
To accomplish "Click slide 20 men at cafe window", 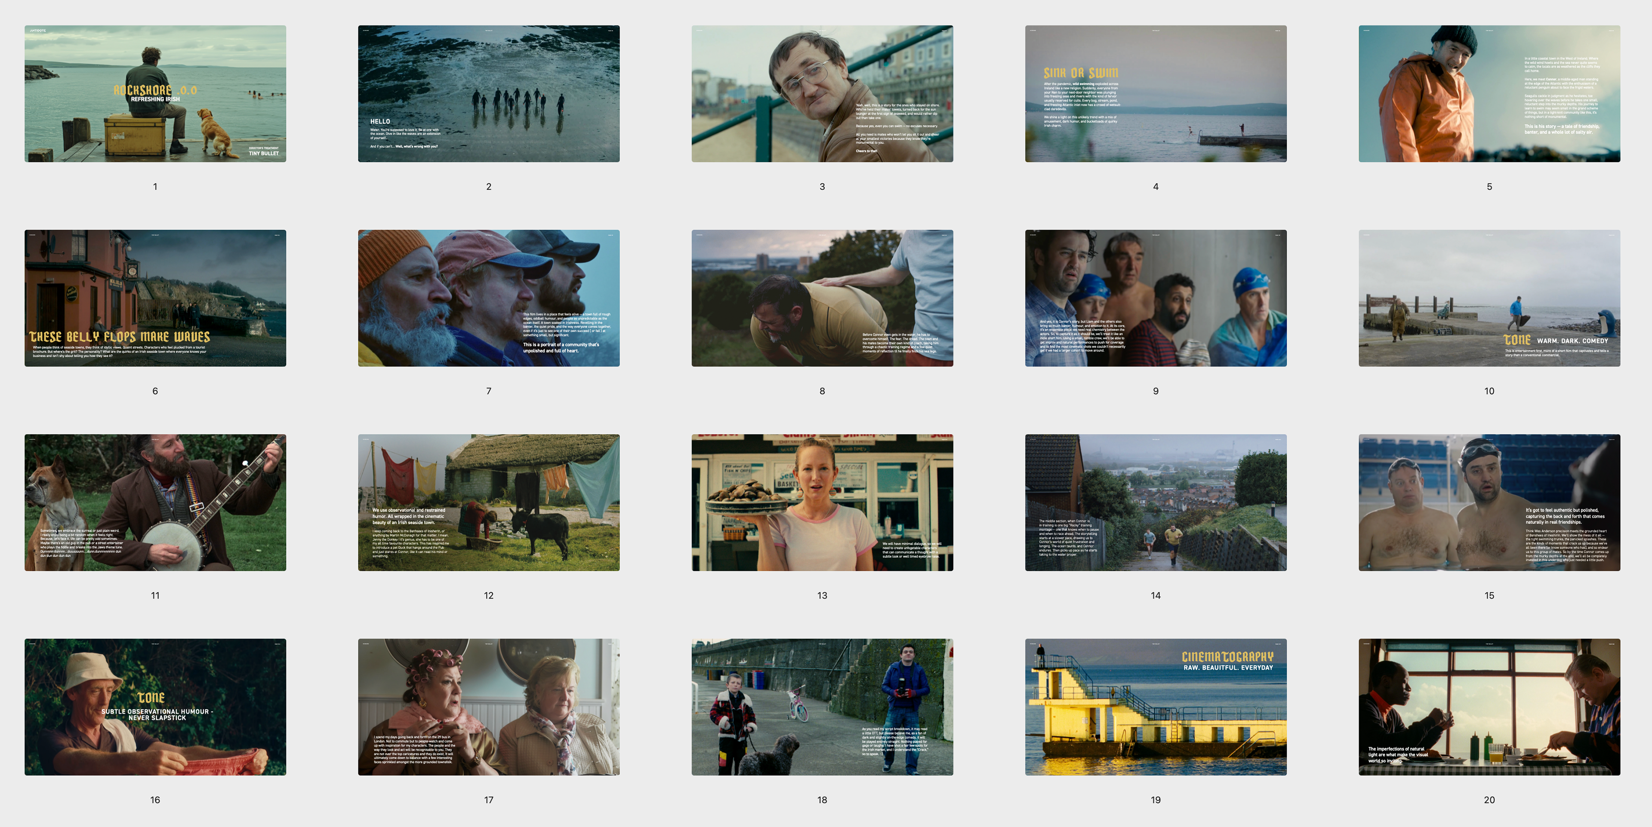I will (x=1489, y=707).
